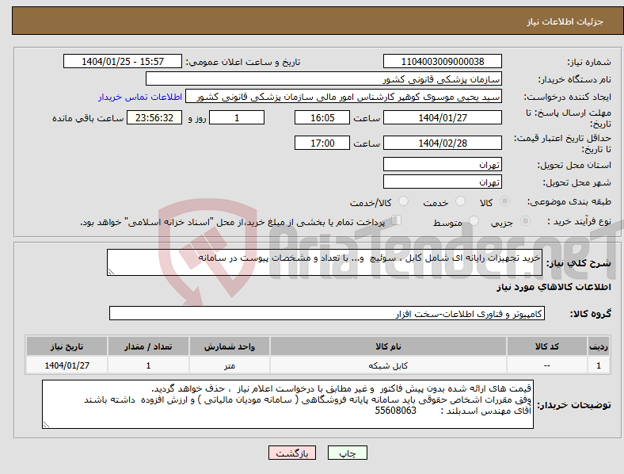Screen dimensions: 624x474
Task: Open the اطلاعات تماس خریدار link
Action: (140, 97)
